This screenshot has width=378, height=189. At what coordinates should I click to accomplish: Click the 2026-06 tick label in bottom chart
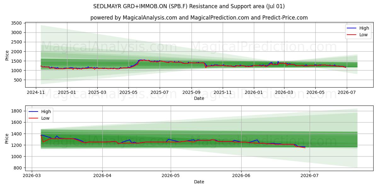pyautogui.click(x=241, y=175)
